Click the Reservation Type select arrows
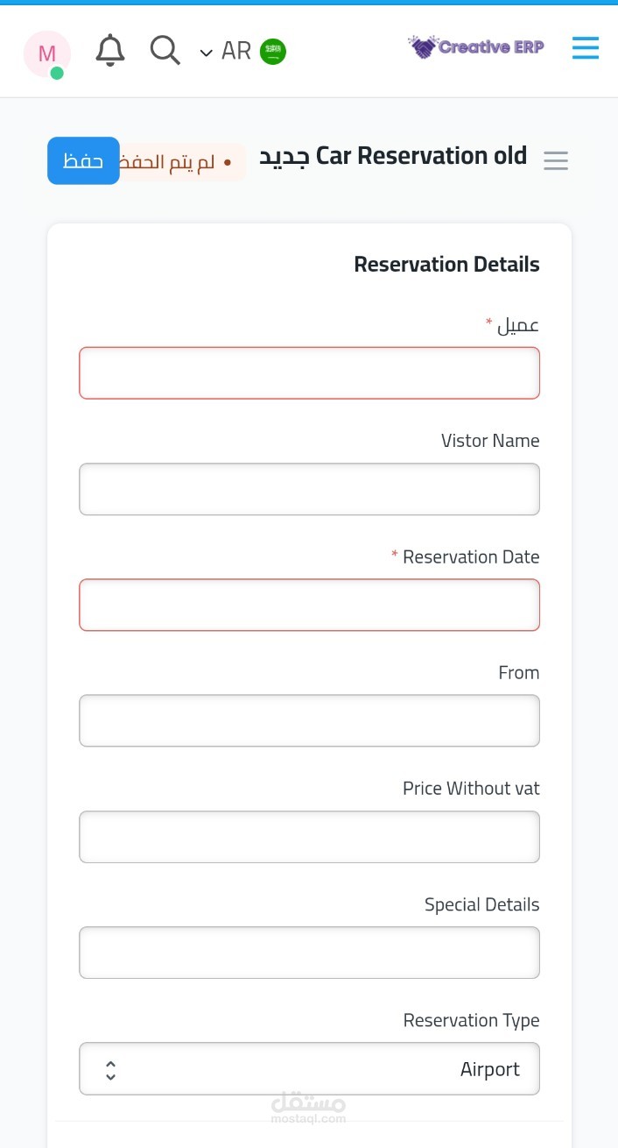 (110, 1069)
